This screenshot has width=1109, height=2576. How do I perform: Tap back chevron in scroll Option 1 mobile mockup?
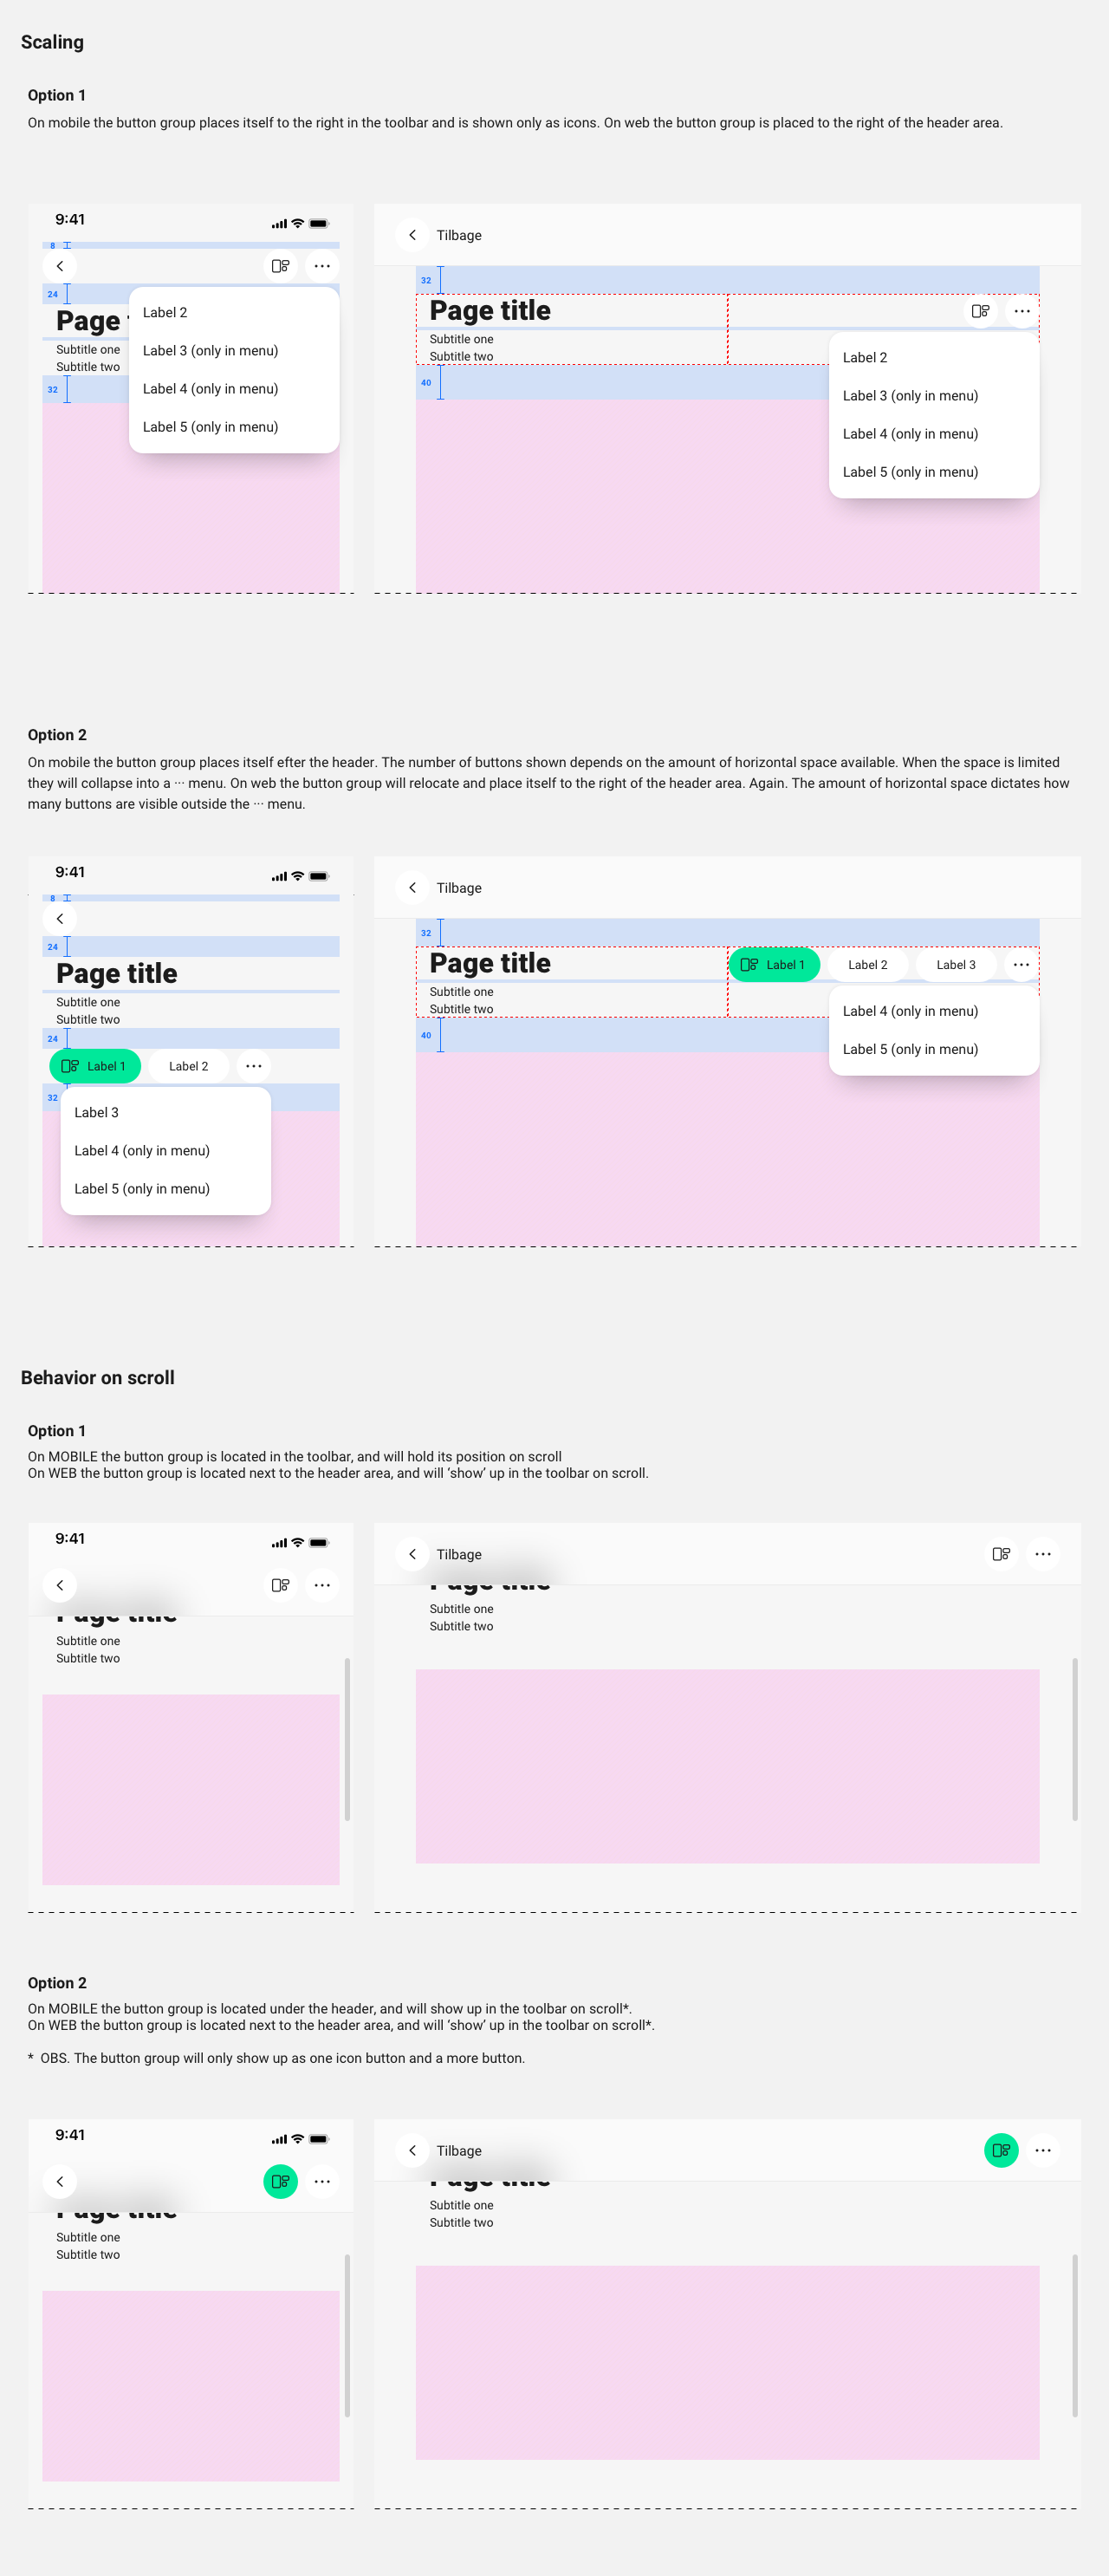60,1585
